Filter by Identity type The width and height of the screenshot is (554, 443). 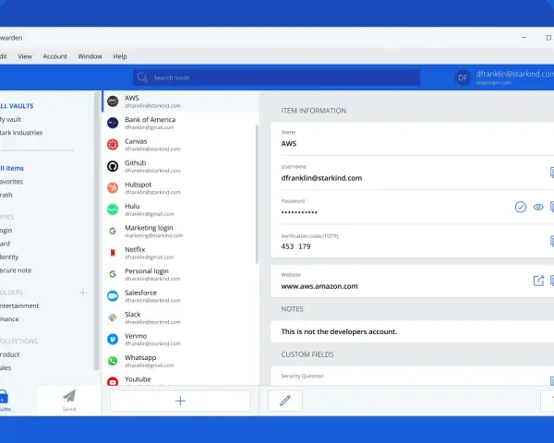pos(9,257)
